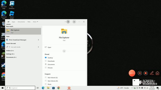Open the More filter dropdown
This screenshot has height=90, width=161.
pyautogui.click(x=35, y=22)
